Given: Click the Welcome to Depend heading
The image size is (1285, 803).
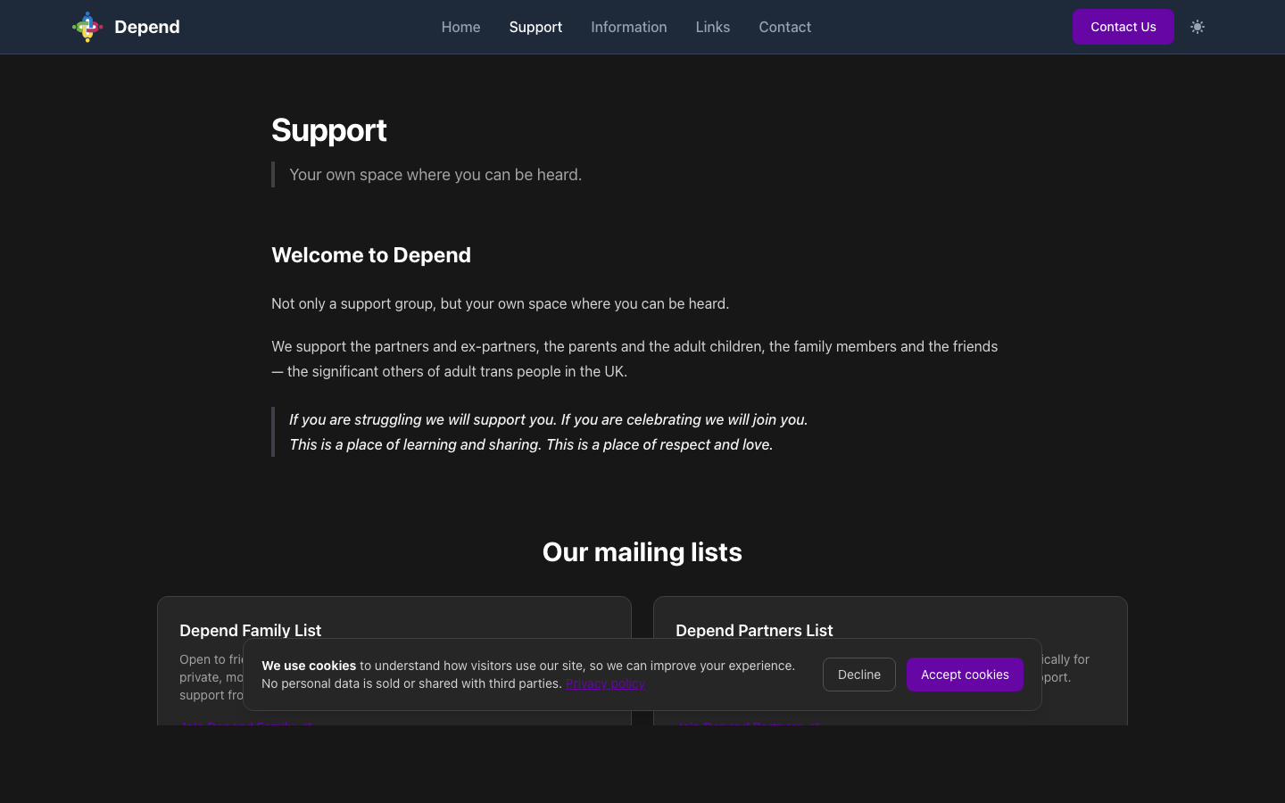Looking at the screenshot, I should point(370,255).
